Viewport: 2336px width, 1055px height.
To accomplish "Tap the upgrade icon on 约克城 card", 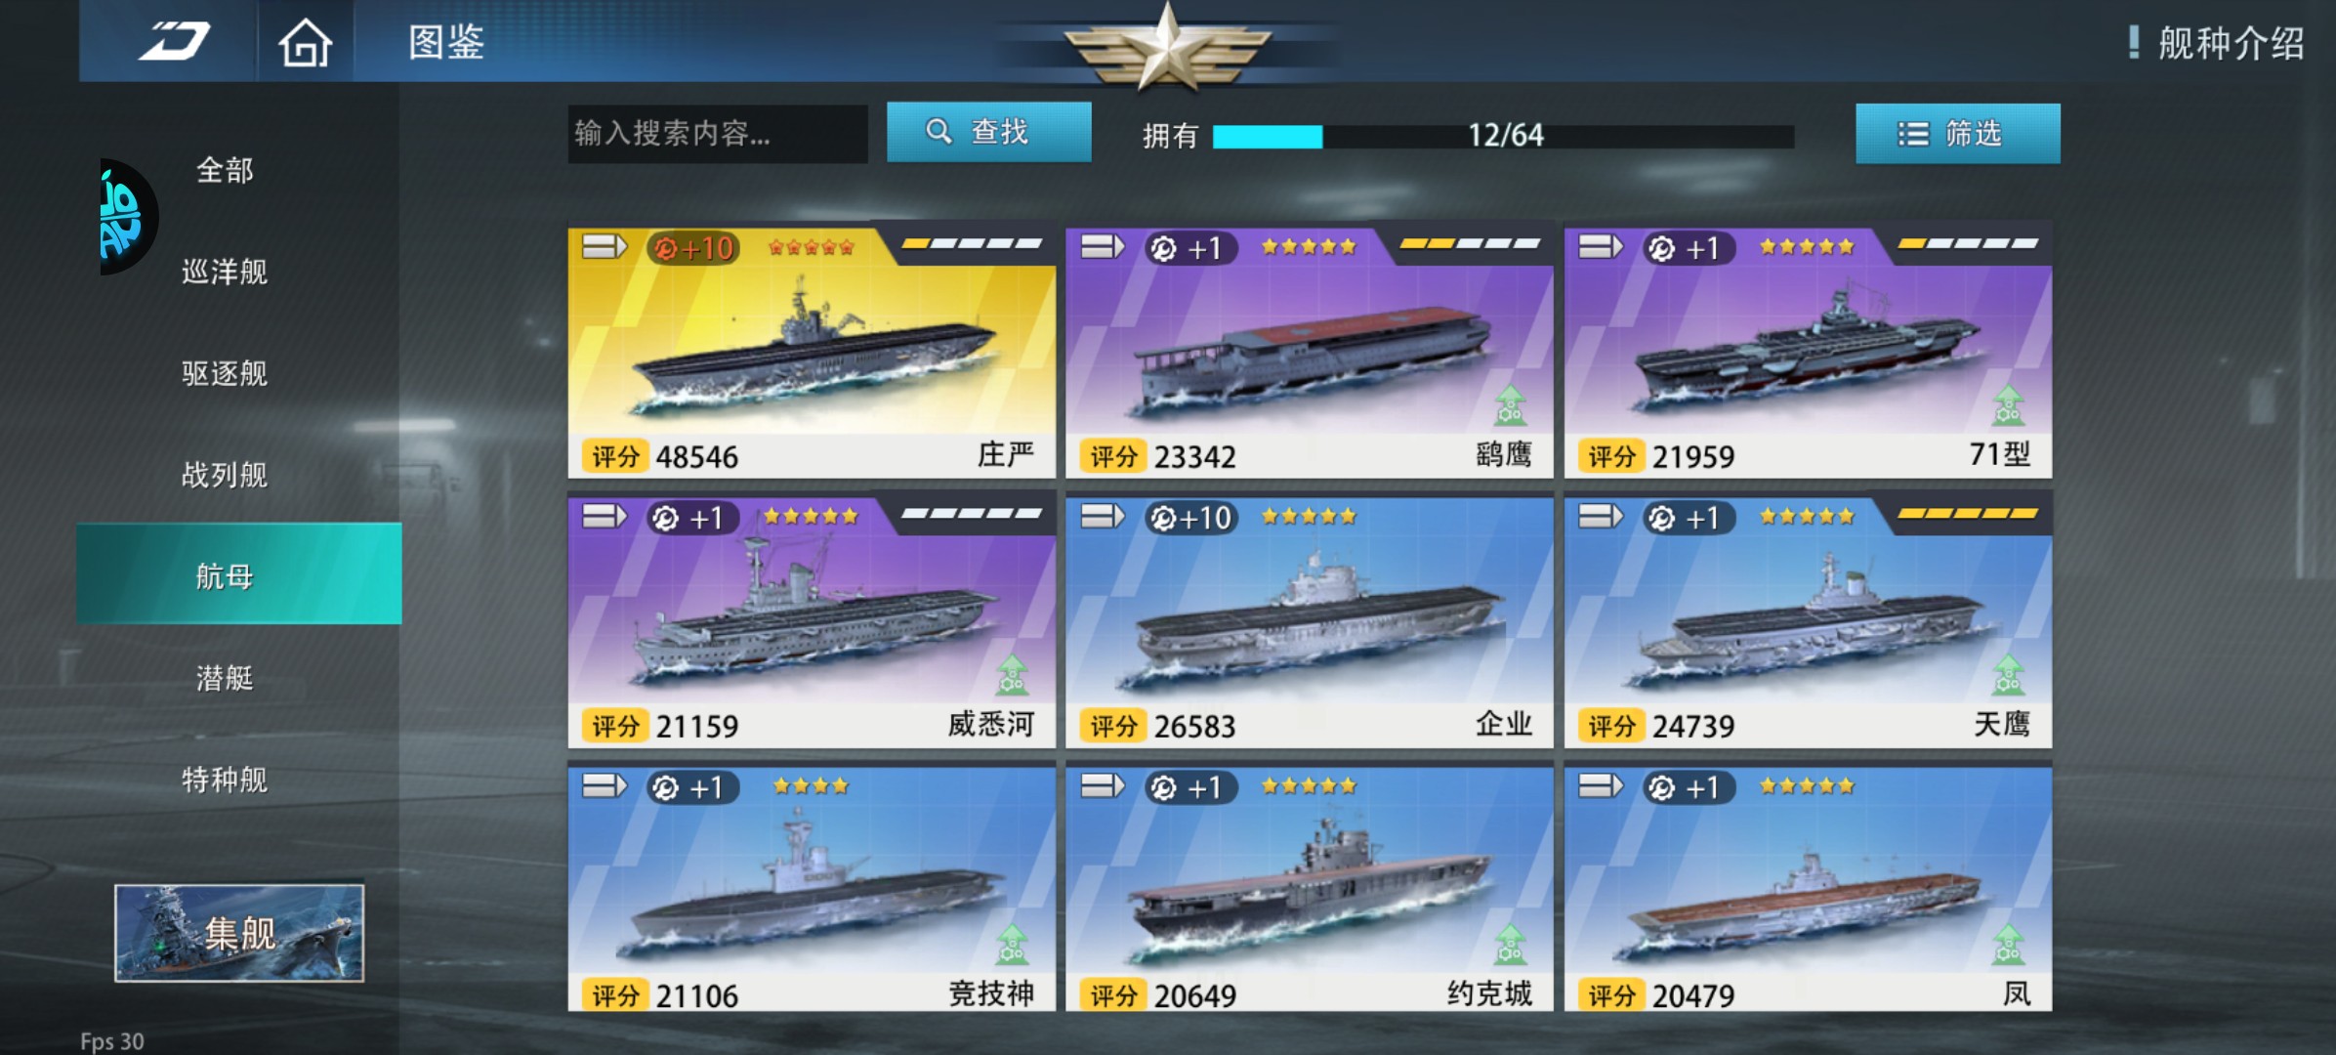I will click(x=1510, y=945).
